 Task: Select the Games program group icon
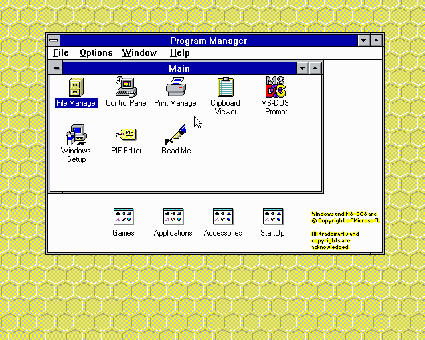tap(124, 216)
